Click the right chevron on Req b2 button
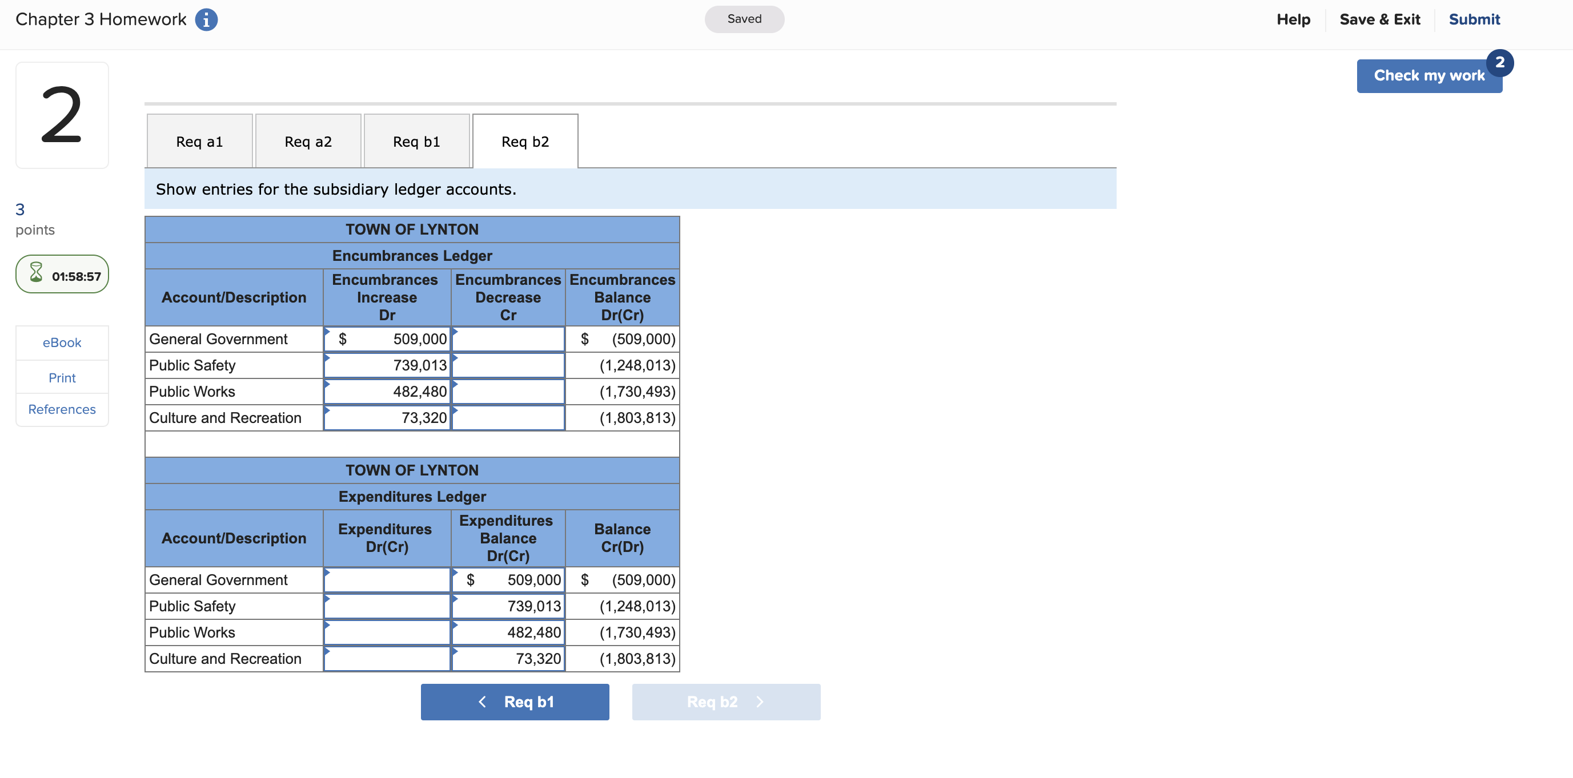Viewport: 1573px width, 778px height. point(760,702)
